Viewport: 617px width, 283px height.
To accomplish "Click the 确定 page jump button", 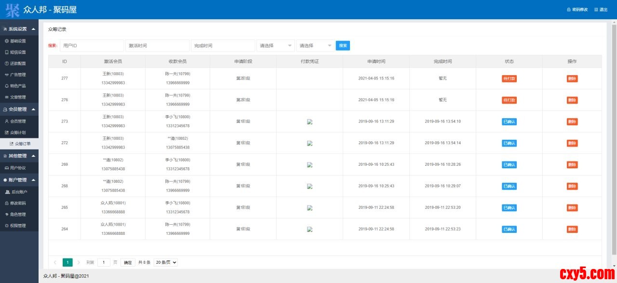I will [x=128, y=263].
